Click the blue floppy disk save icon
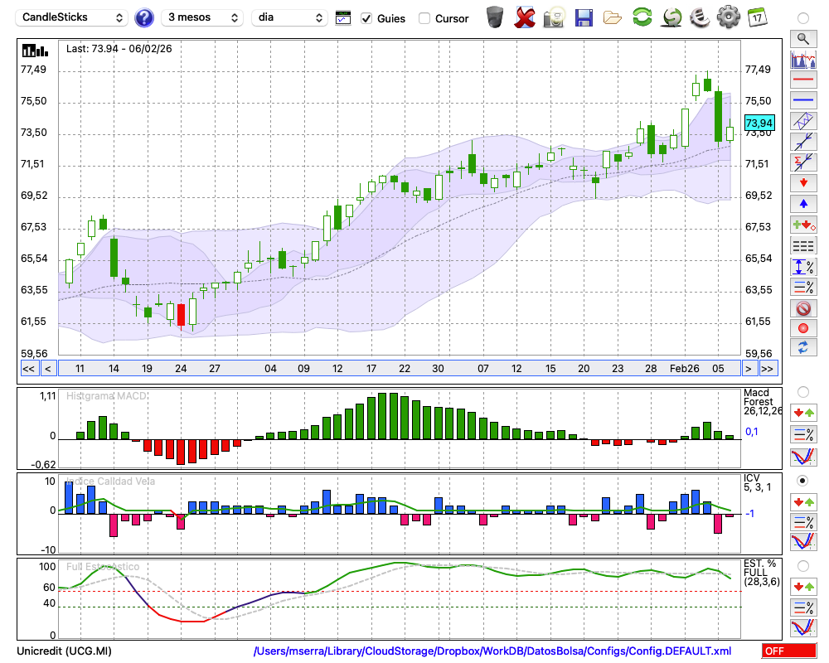 click(584, 17)
